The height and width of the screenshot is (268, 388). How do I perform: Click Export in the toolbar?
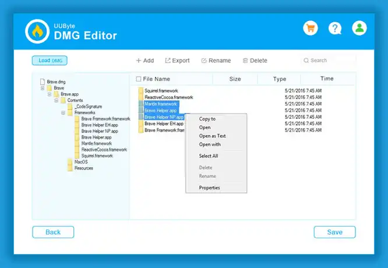click(178, 61)
